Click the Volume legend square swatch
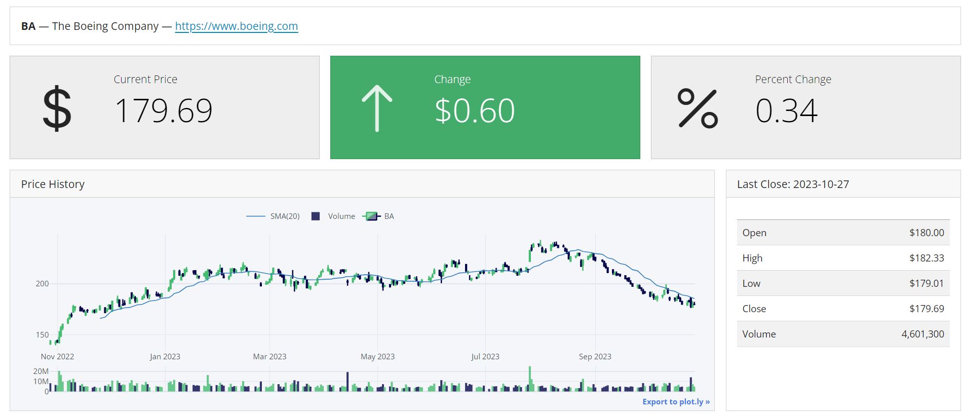The width and height of the screenshot is (962, 413). point(316,216)
